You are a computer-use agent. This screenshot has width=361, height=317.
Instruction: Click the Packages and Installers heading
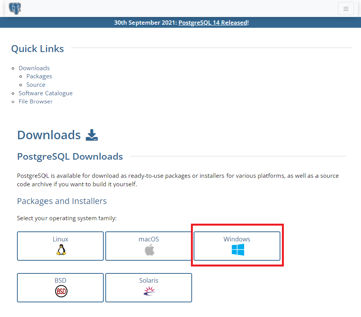[62, 201]
